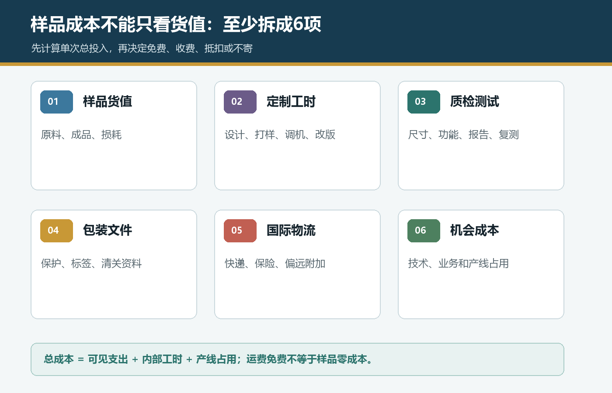The image size is (612, 393).
Task: Click the main title 样品成本不能只看货值
Action: point(176,24)
